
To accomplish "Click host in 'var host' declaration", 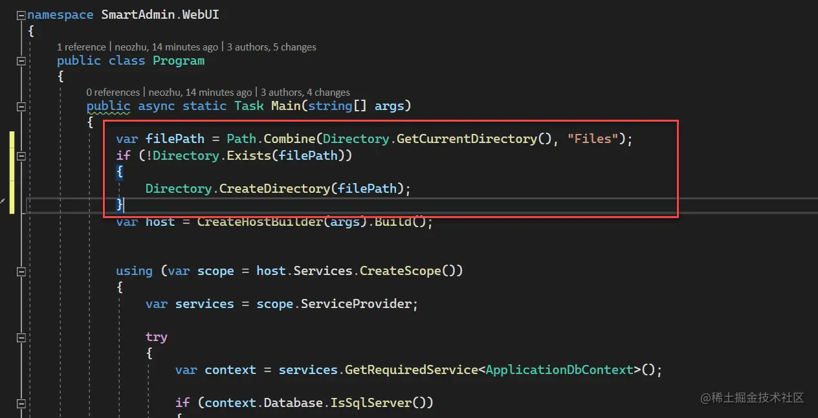I will 160,221.
